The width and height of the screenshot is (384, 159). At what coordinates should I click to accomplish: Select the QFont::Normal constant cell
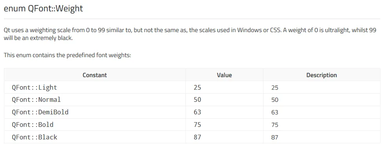click(x=37, y=100)
